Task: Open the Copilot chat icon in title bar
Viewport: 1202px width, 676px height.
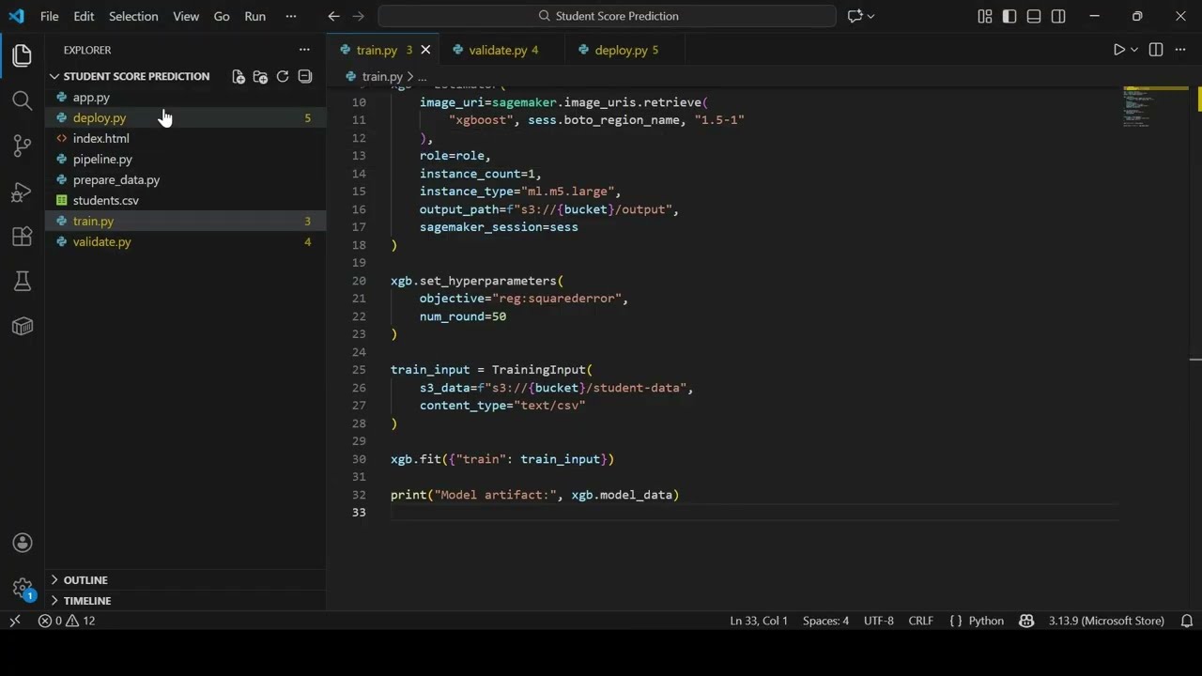Action: click(x=855, y=16)
